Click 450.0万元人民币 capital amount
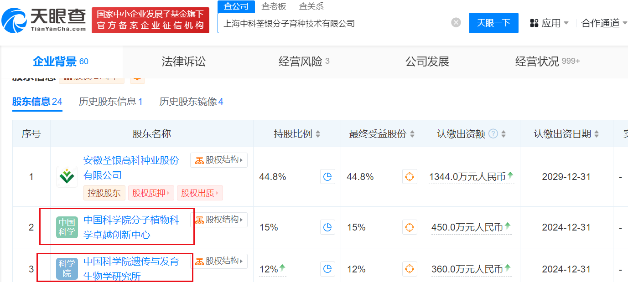This screenshot has height=282, width=628. (x=472, y=227)
